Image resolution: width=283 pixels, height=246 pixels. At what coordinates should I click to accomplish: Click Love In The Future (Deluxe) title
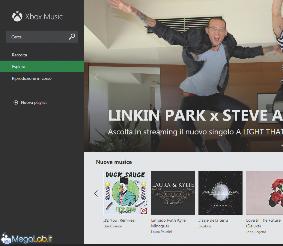263,223
